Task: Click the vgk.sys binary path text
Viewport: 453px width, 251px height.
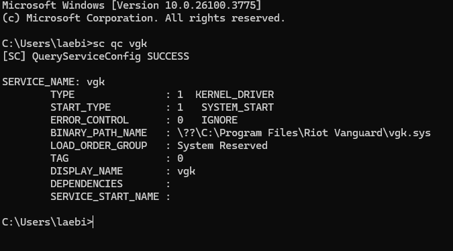Action: pyautogui.click(x=304, y=133)
